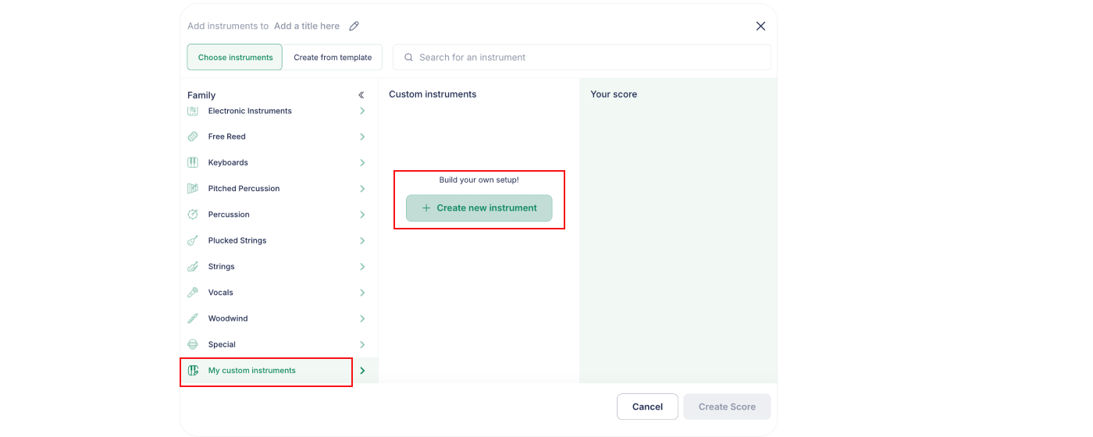Click the Plucked Strings guitar icon

[x=193, y=240]
